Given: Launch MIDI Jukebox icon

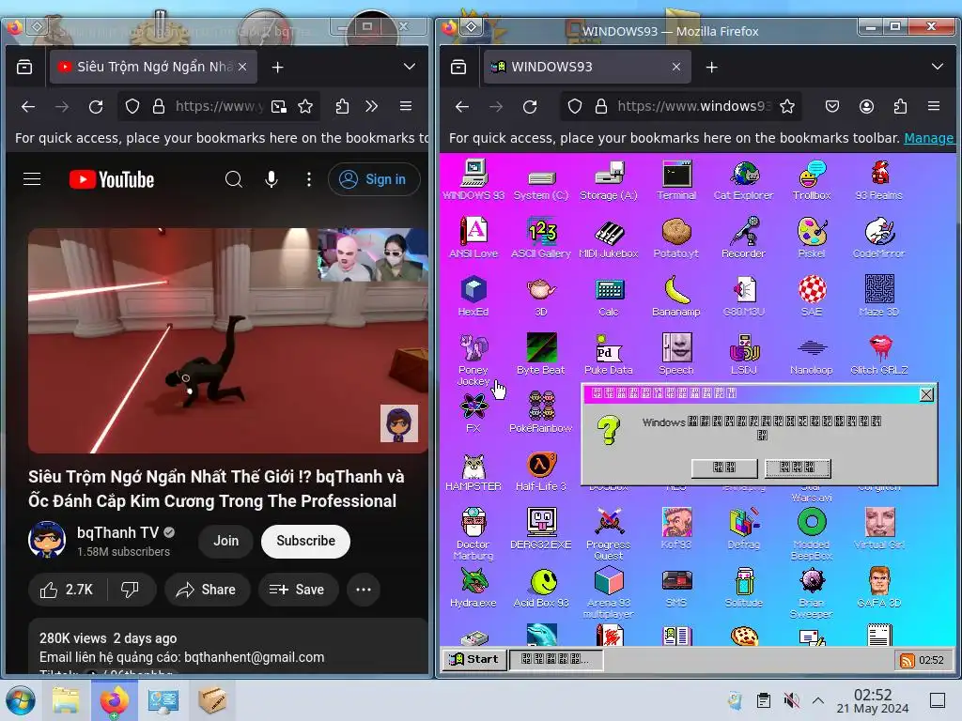Looking at the screenshot, I should click(x=609, y=238).
